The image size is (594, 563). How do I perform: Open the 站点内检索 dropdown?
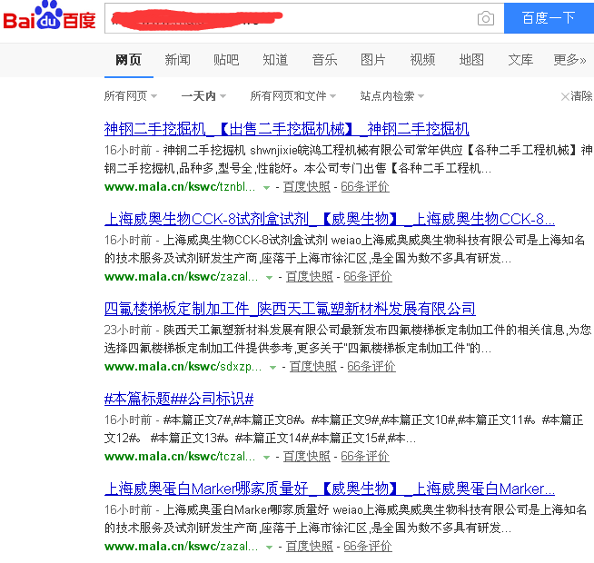[391, 96]
